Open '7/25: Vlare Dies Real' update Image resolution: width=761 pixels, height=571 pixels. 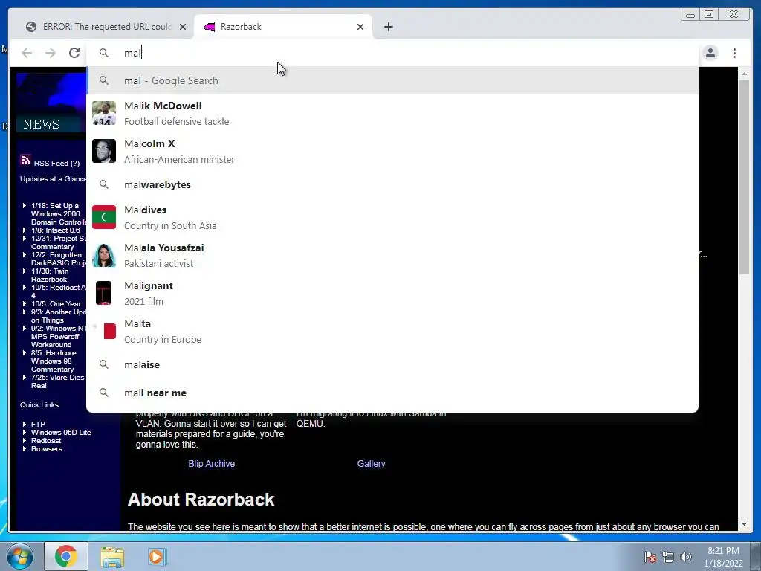pos(57,381)
